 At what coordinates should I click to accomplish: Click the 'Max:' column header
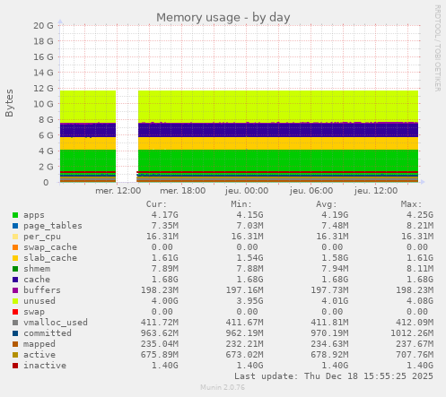pyautogui.click(x=412, y=204)
